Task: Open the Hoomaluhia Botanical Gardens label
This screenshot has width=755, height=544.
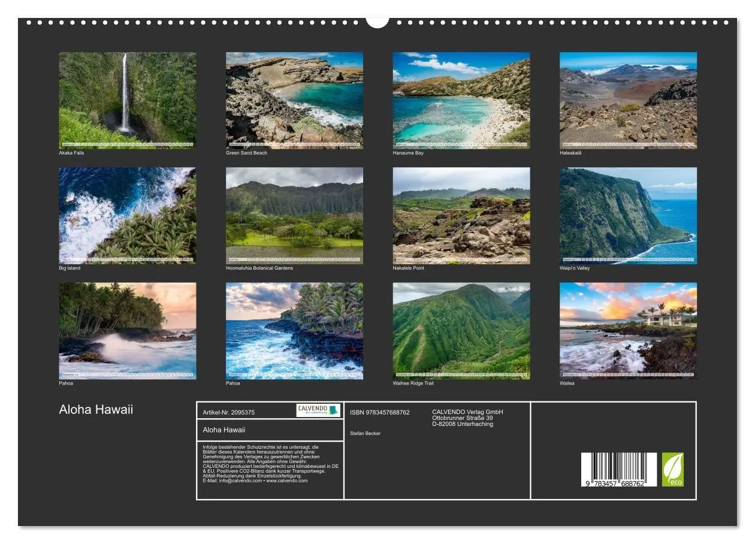Action: tap(259, 268)
